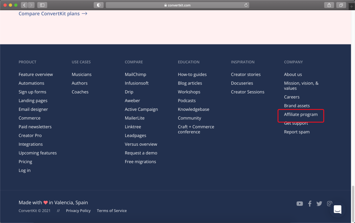Open the ConvertKit Instagram icon
The height and width of the screenshot is (223, 355).
coord(329,204)
